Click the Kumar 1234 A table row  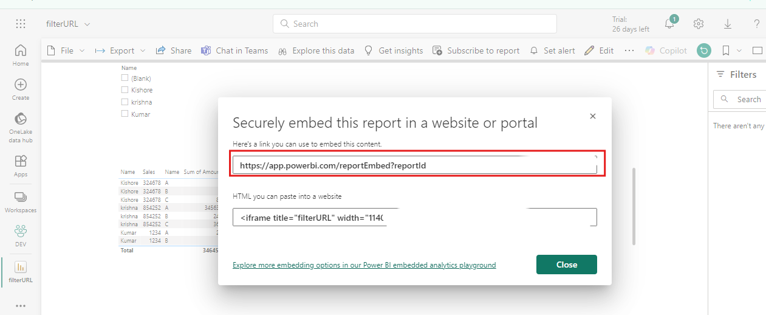coord(169,232)
